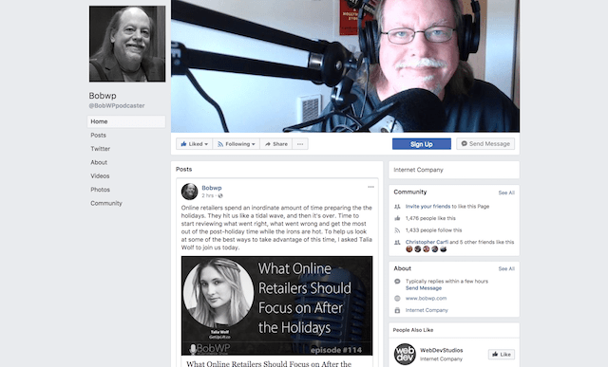Expand the Liked dropdown button

pyautogui.click(x=194, y=144)
